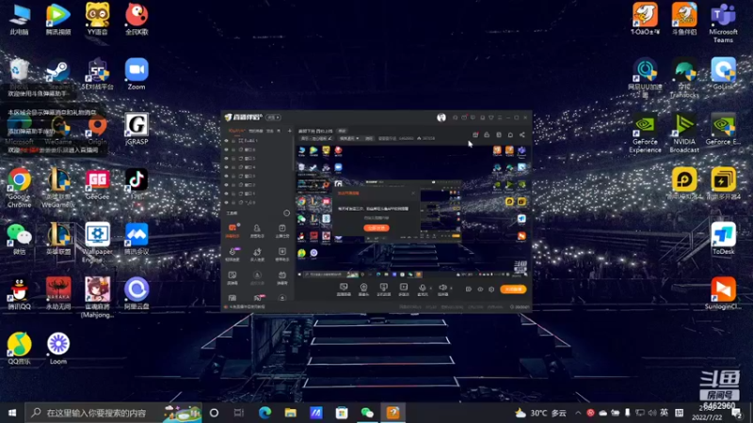The height and width of the screenshot is (423, 753).
Task: Click the gift-box icon with red dot
Action: pyautogui.click(x=475, y=134)
